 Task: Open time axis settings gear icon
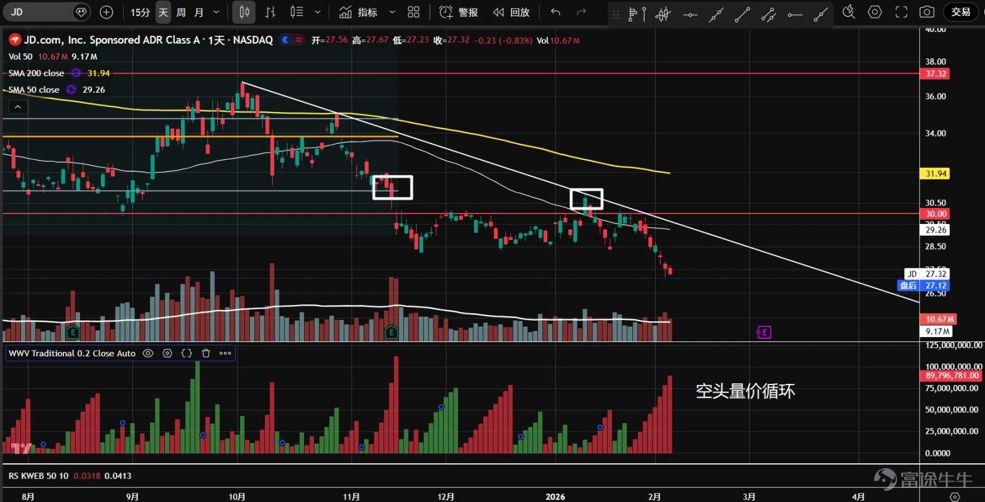coord(955,496)
